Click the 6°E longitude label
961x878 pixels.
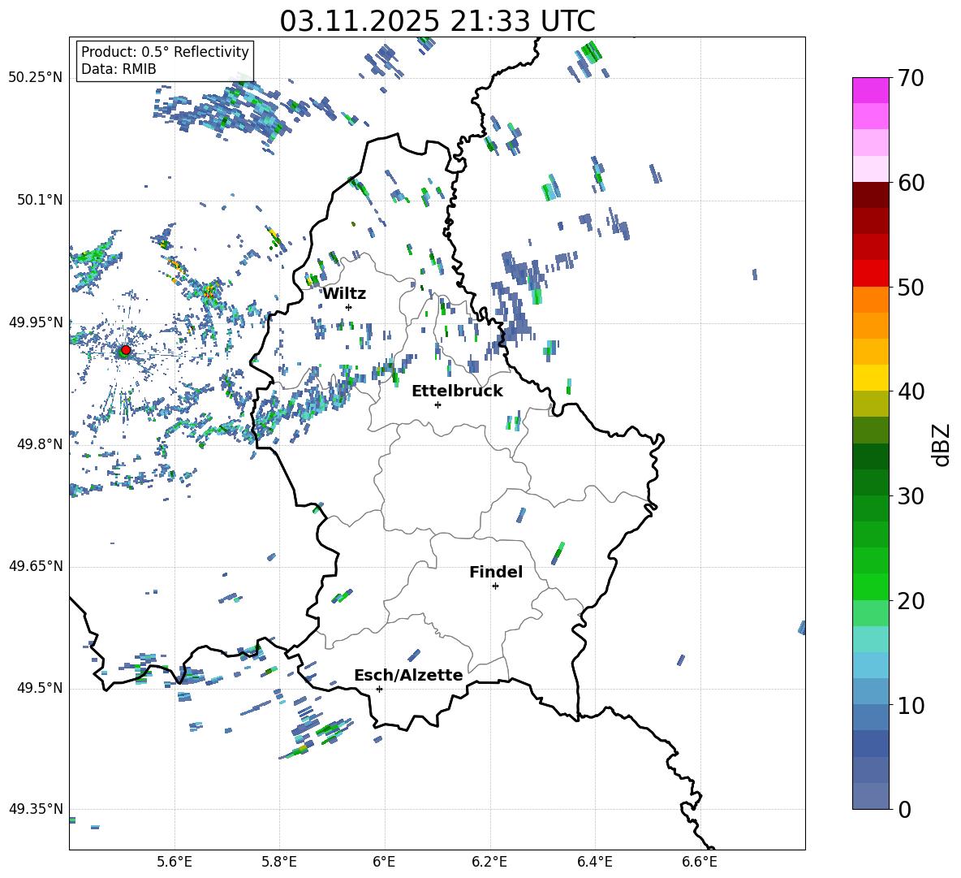[384, 862]
